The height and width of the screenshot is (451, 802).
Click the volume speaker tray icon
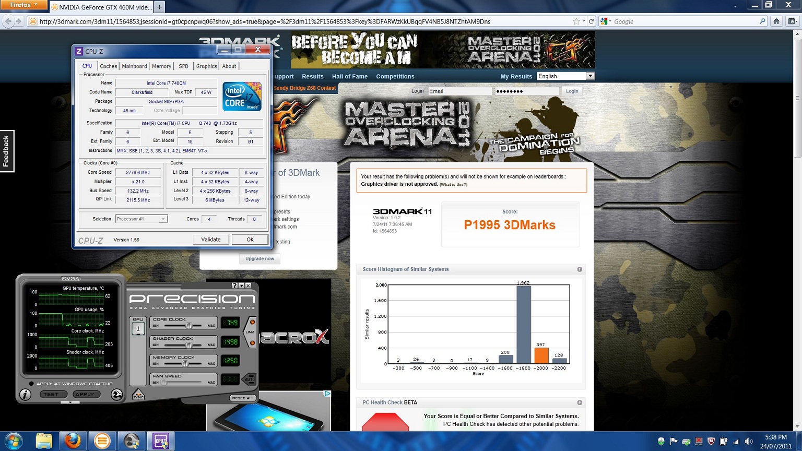click(749, 442)
